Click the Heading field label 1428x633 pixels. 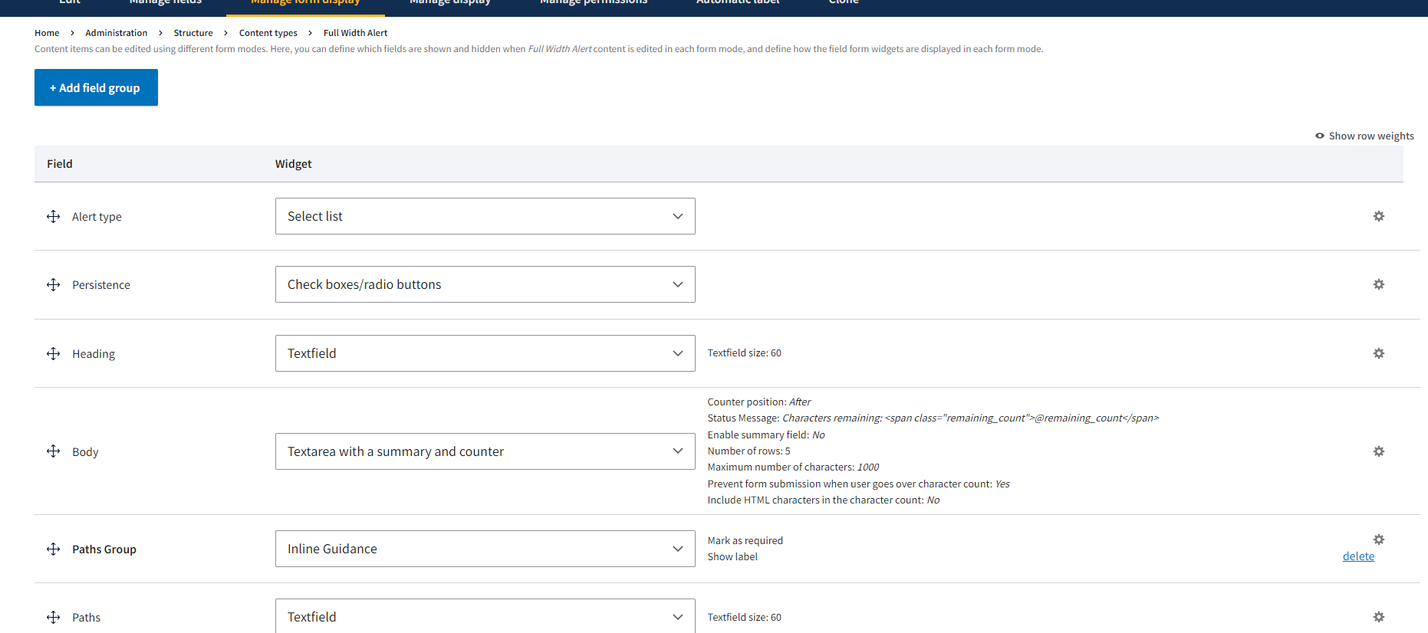tap(94, 354)
